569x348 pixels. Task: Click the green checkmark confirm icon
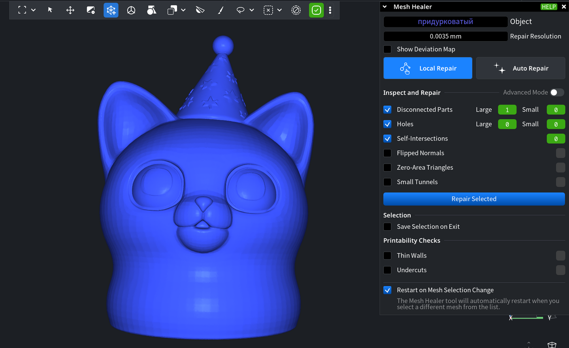316,10
